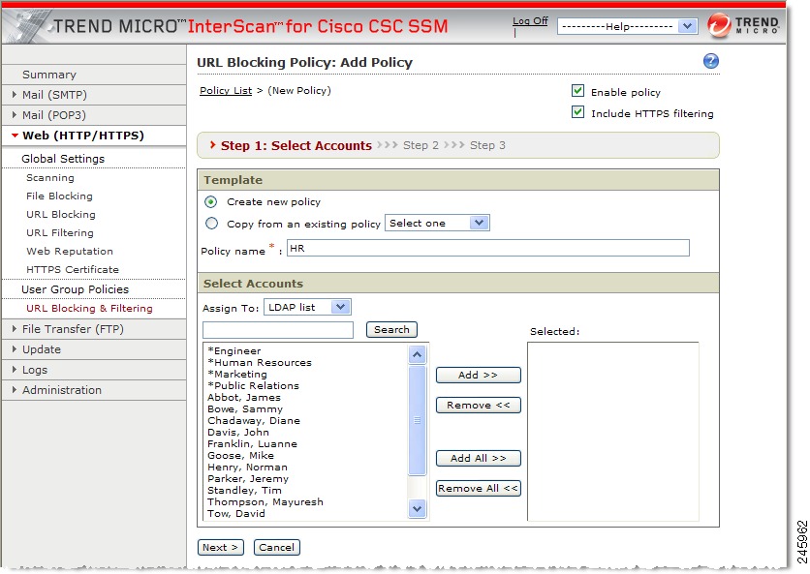
Task: Open Scanning under Global Settings
Action: 50,177
